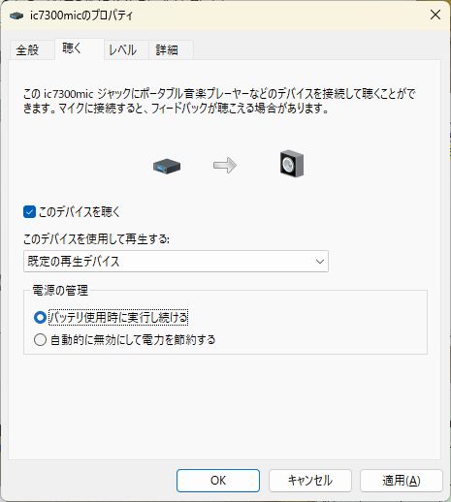The width and height of the screenshot is (451, 502).
Task: Click the 自動的に無効にして電力を節約する label
Action: tap(133, 340)
